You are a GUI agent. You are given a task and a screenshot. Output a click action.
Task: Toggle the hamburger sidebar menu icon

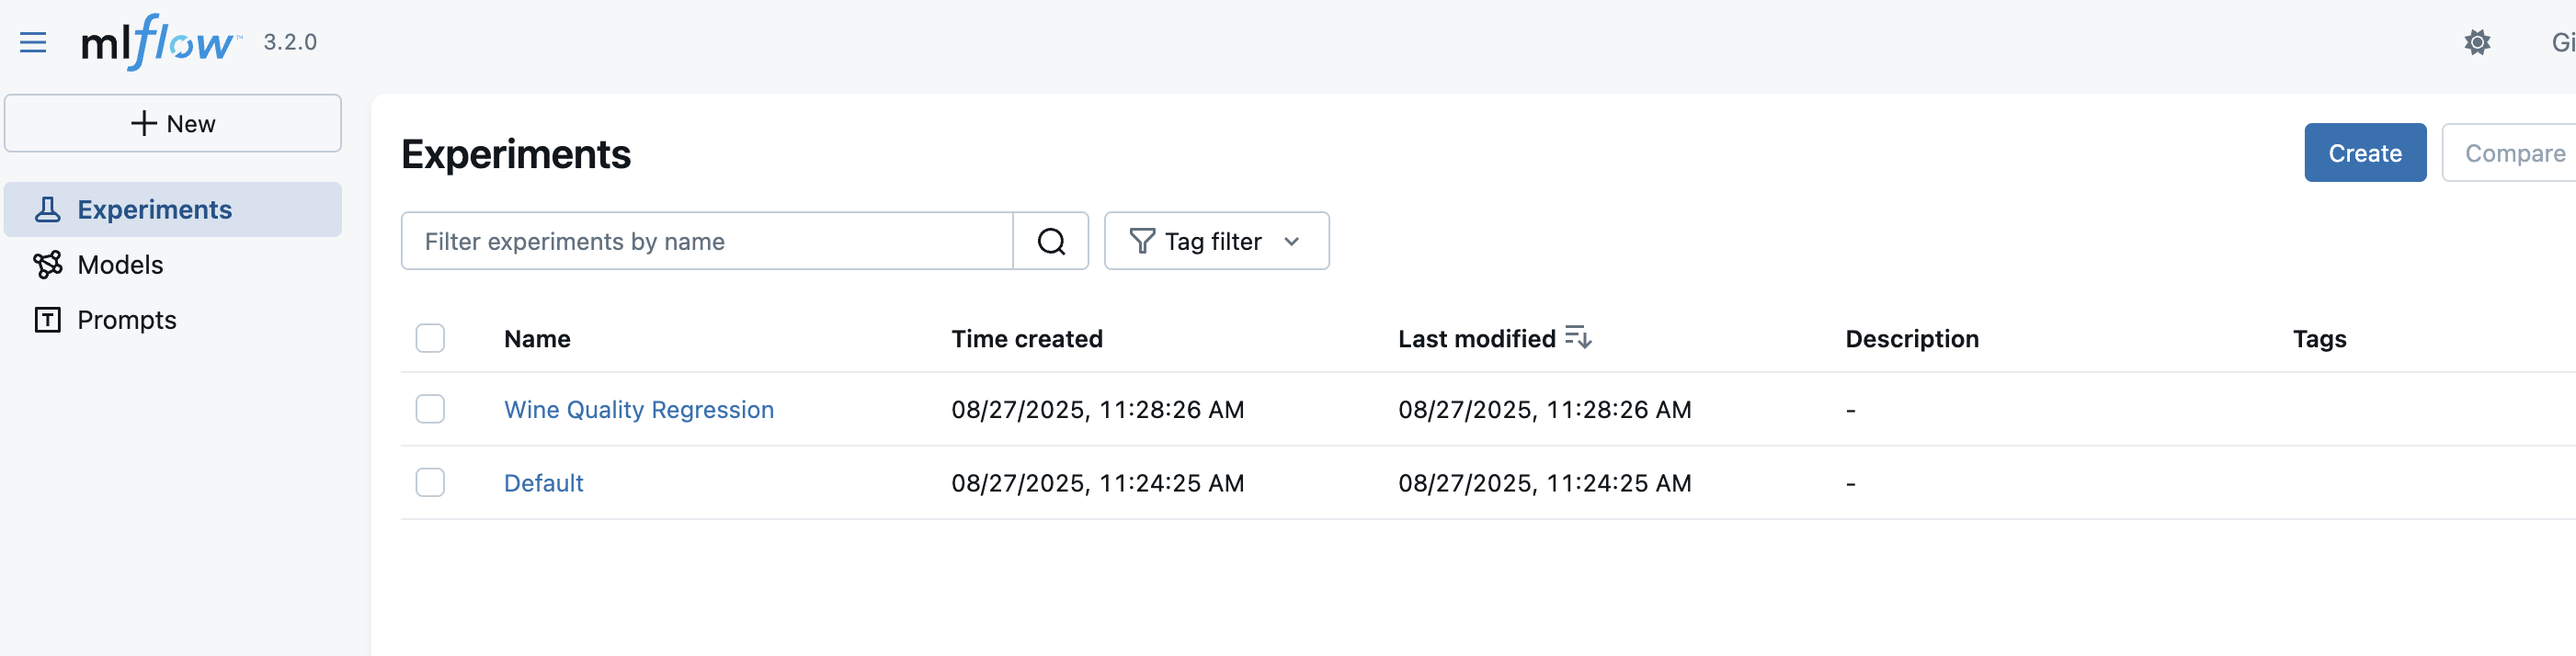point(33,42)
